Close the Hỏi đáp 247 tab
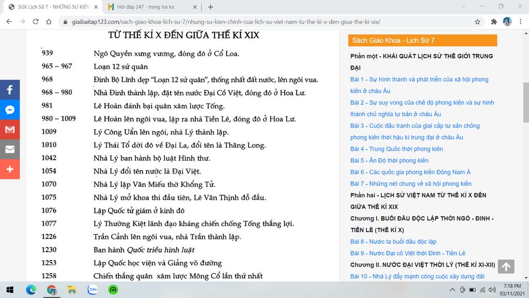The image size is (529, 298). (195, 7)
